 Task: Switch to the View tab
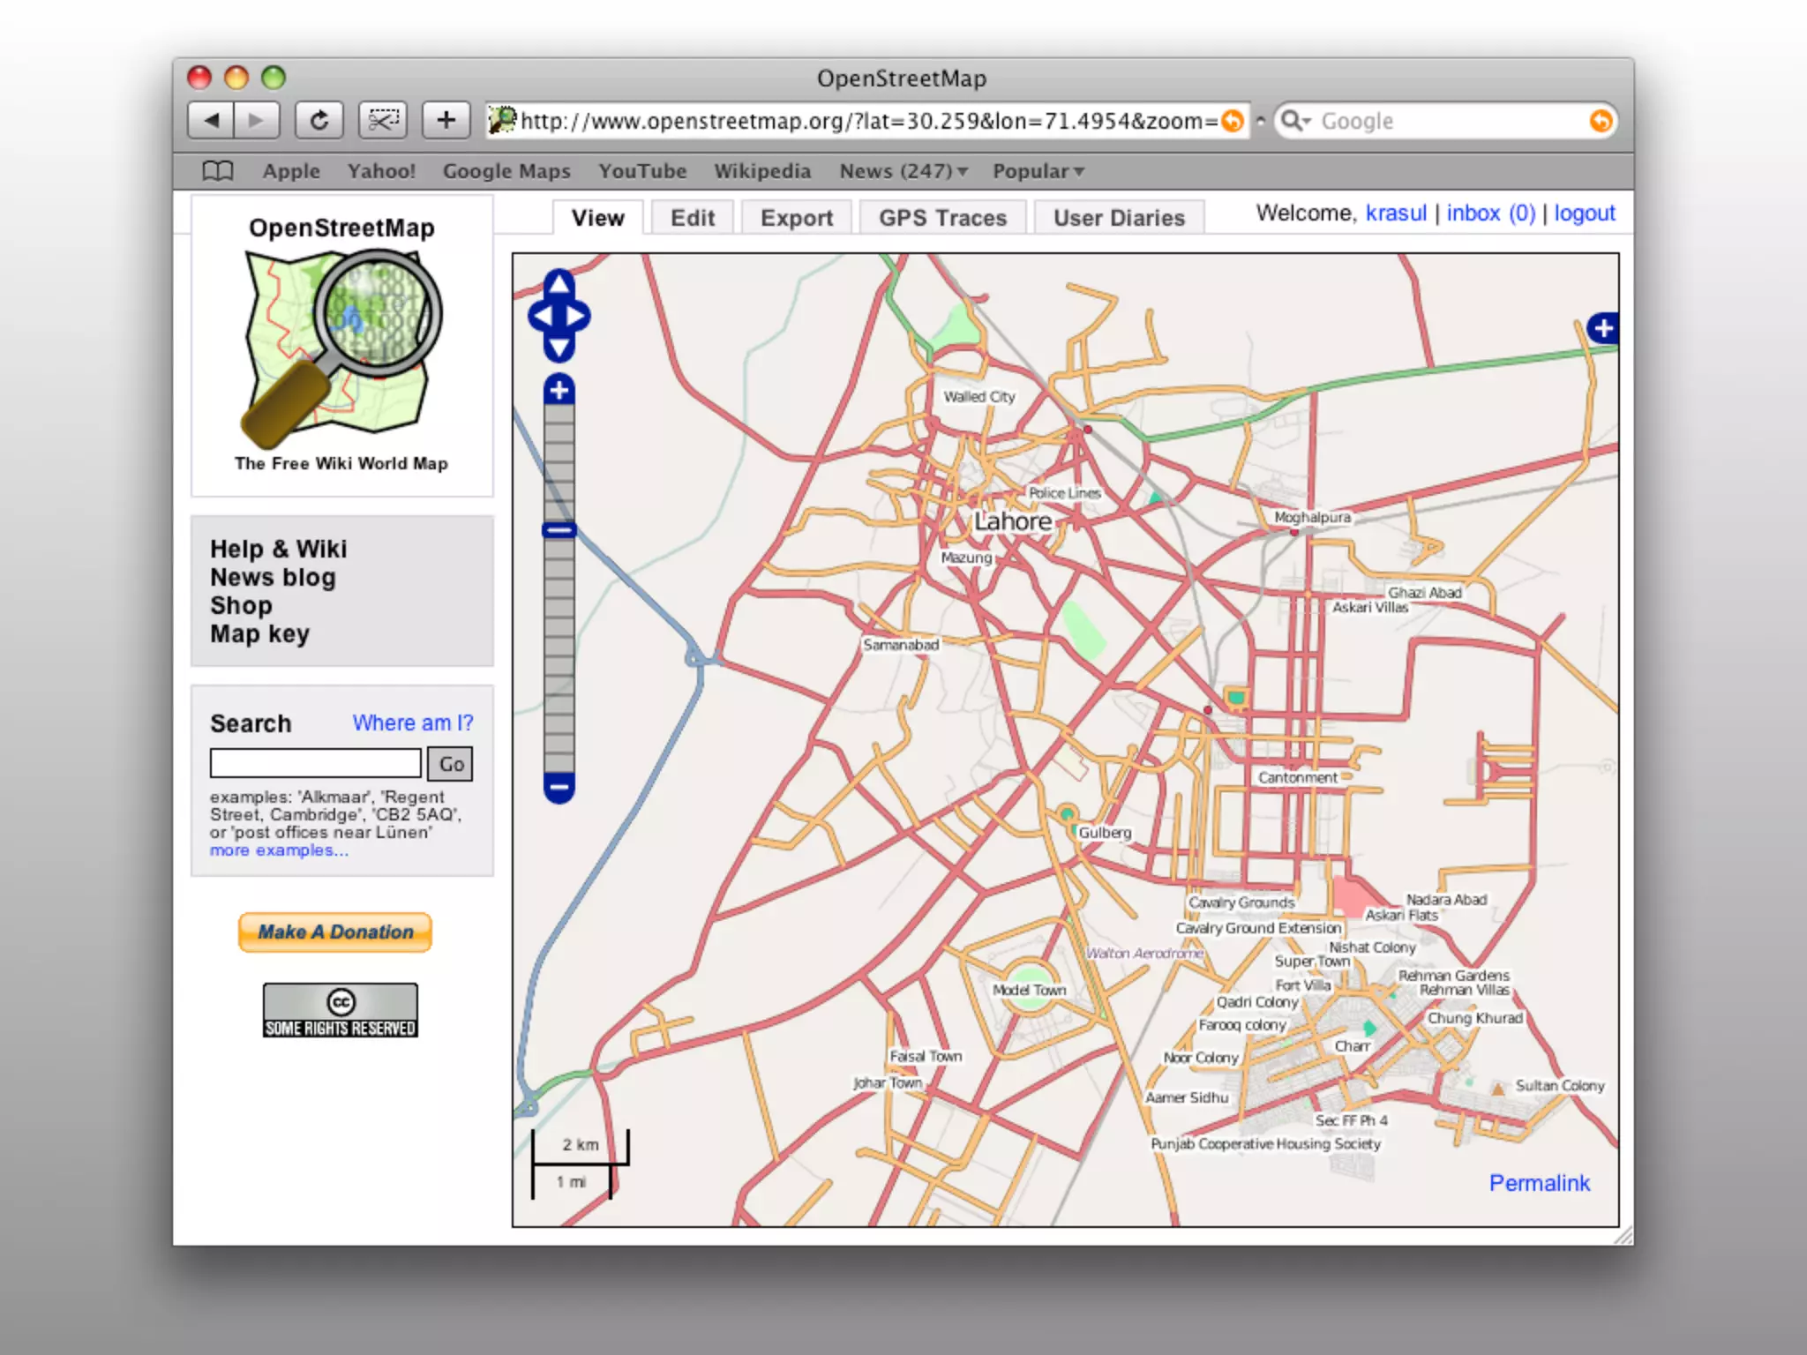point(598,218)
